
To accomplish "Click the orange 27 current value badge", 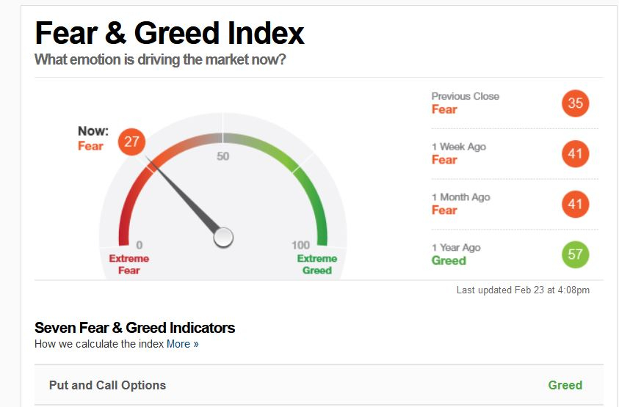I will 132,142.
